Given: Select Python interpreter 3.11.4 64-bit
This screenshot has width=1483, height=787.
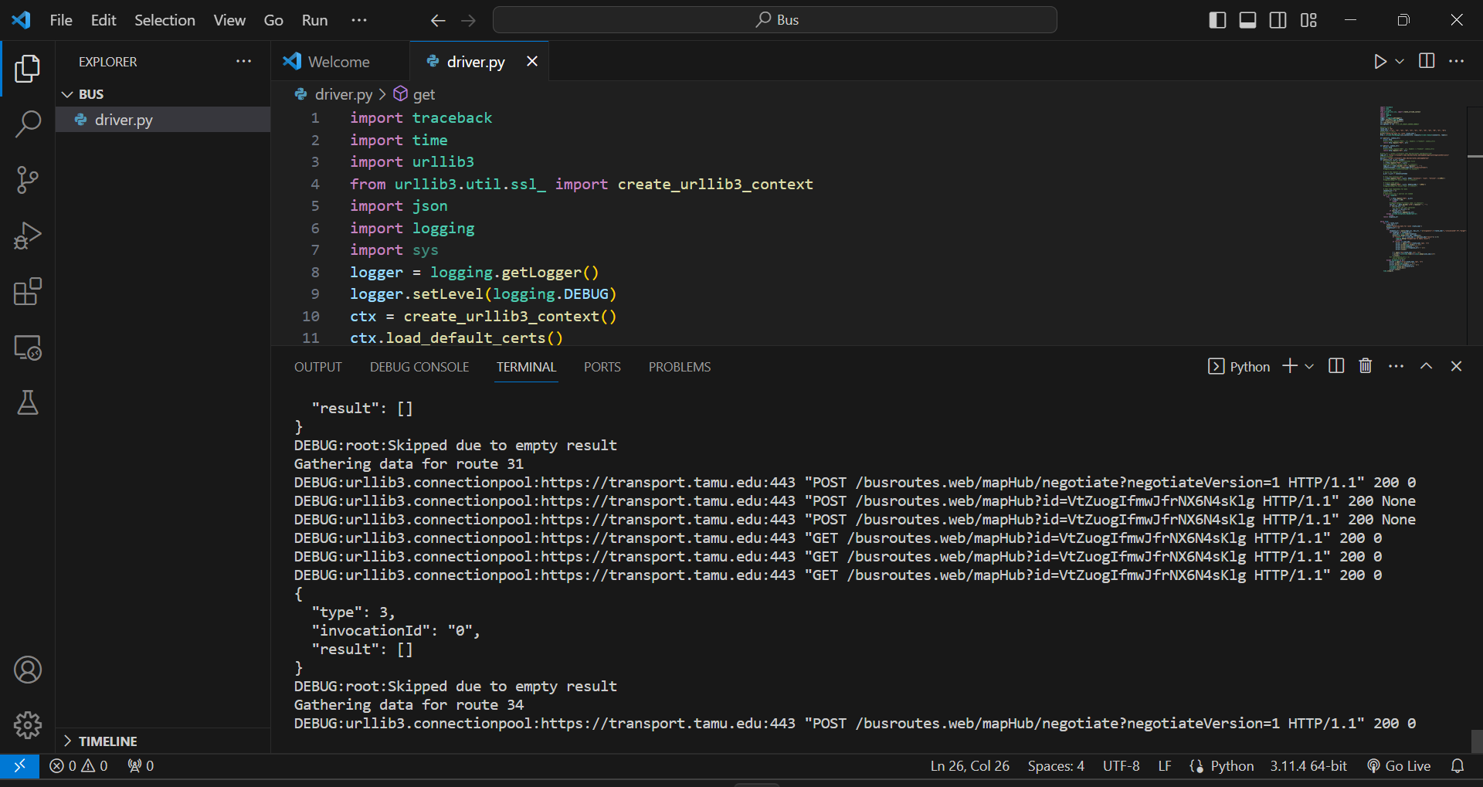Looking at the screenshot, I should [x=1308, y=765].
